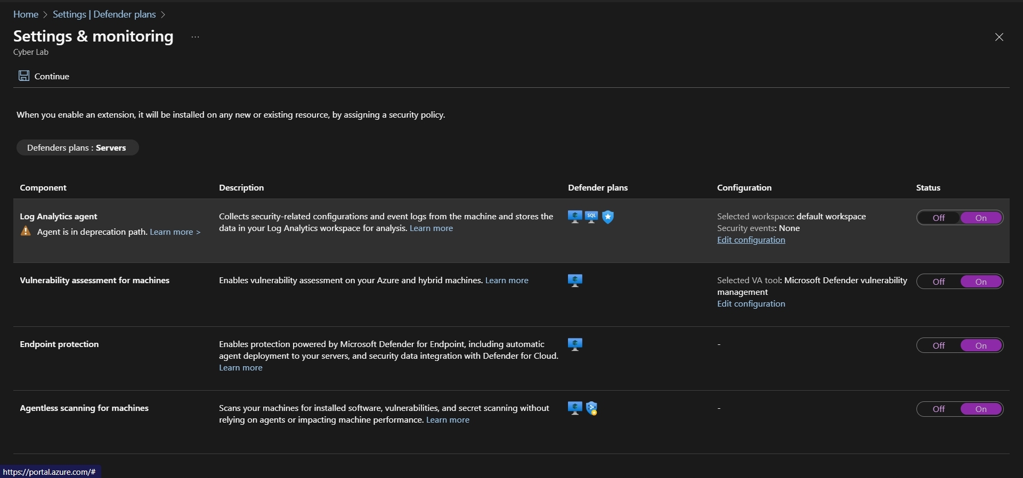Click the CSPM shield icon in Agentless scanning row
Image resolution: width=1023 pixels, height=478 pixels.
[591, 408]
